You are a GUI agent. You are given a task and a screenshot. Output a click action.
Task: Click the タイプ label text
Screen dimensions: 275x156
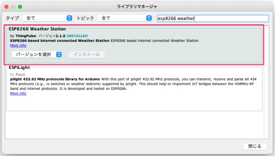point(12,18)
